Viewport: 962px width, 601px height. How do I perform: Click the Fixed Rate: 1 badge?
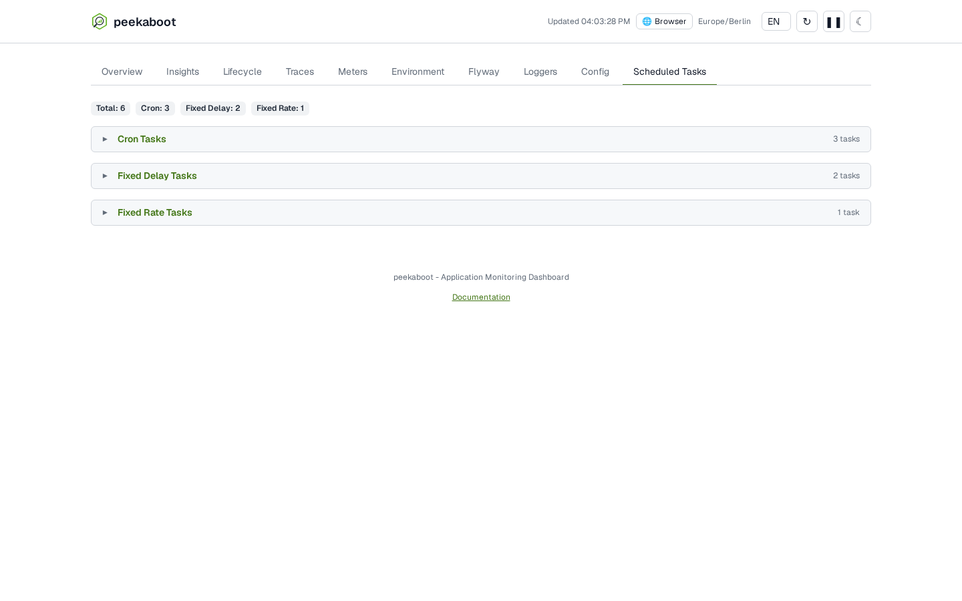(x=280, y=108)
